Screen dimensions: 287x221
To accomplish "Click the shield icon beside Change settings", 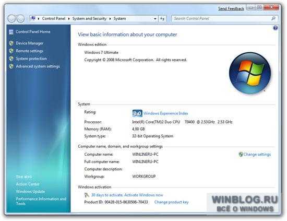I will click(x=241, y=154).
